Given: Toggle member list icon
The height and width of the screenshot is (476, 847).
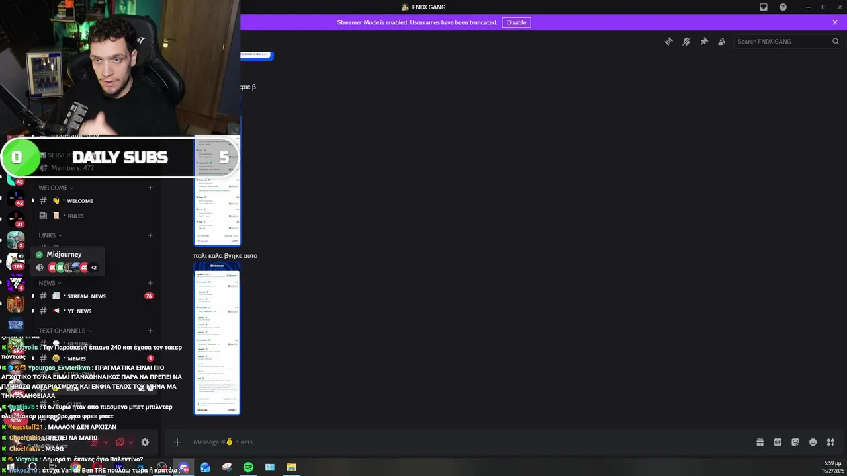Looking at the screenshot, I should 722,41.
